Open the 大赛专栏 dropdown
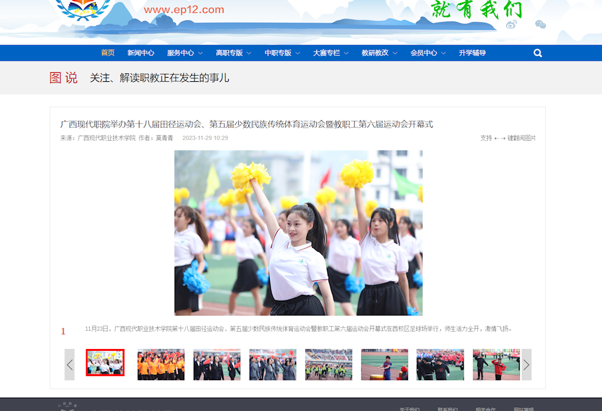 point(330,53)
